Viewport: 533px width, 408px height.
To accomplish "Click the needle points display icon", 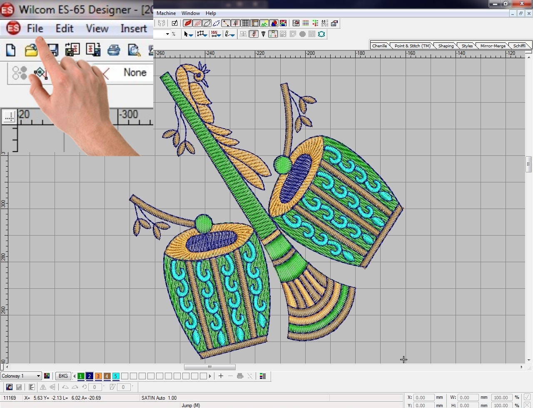I will [x=216, y=23].
